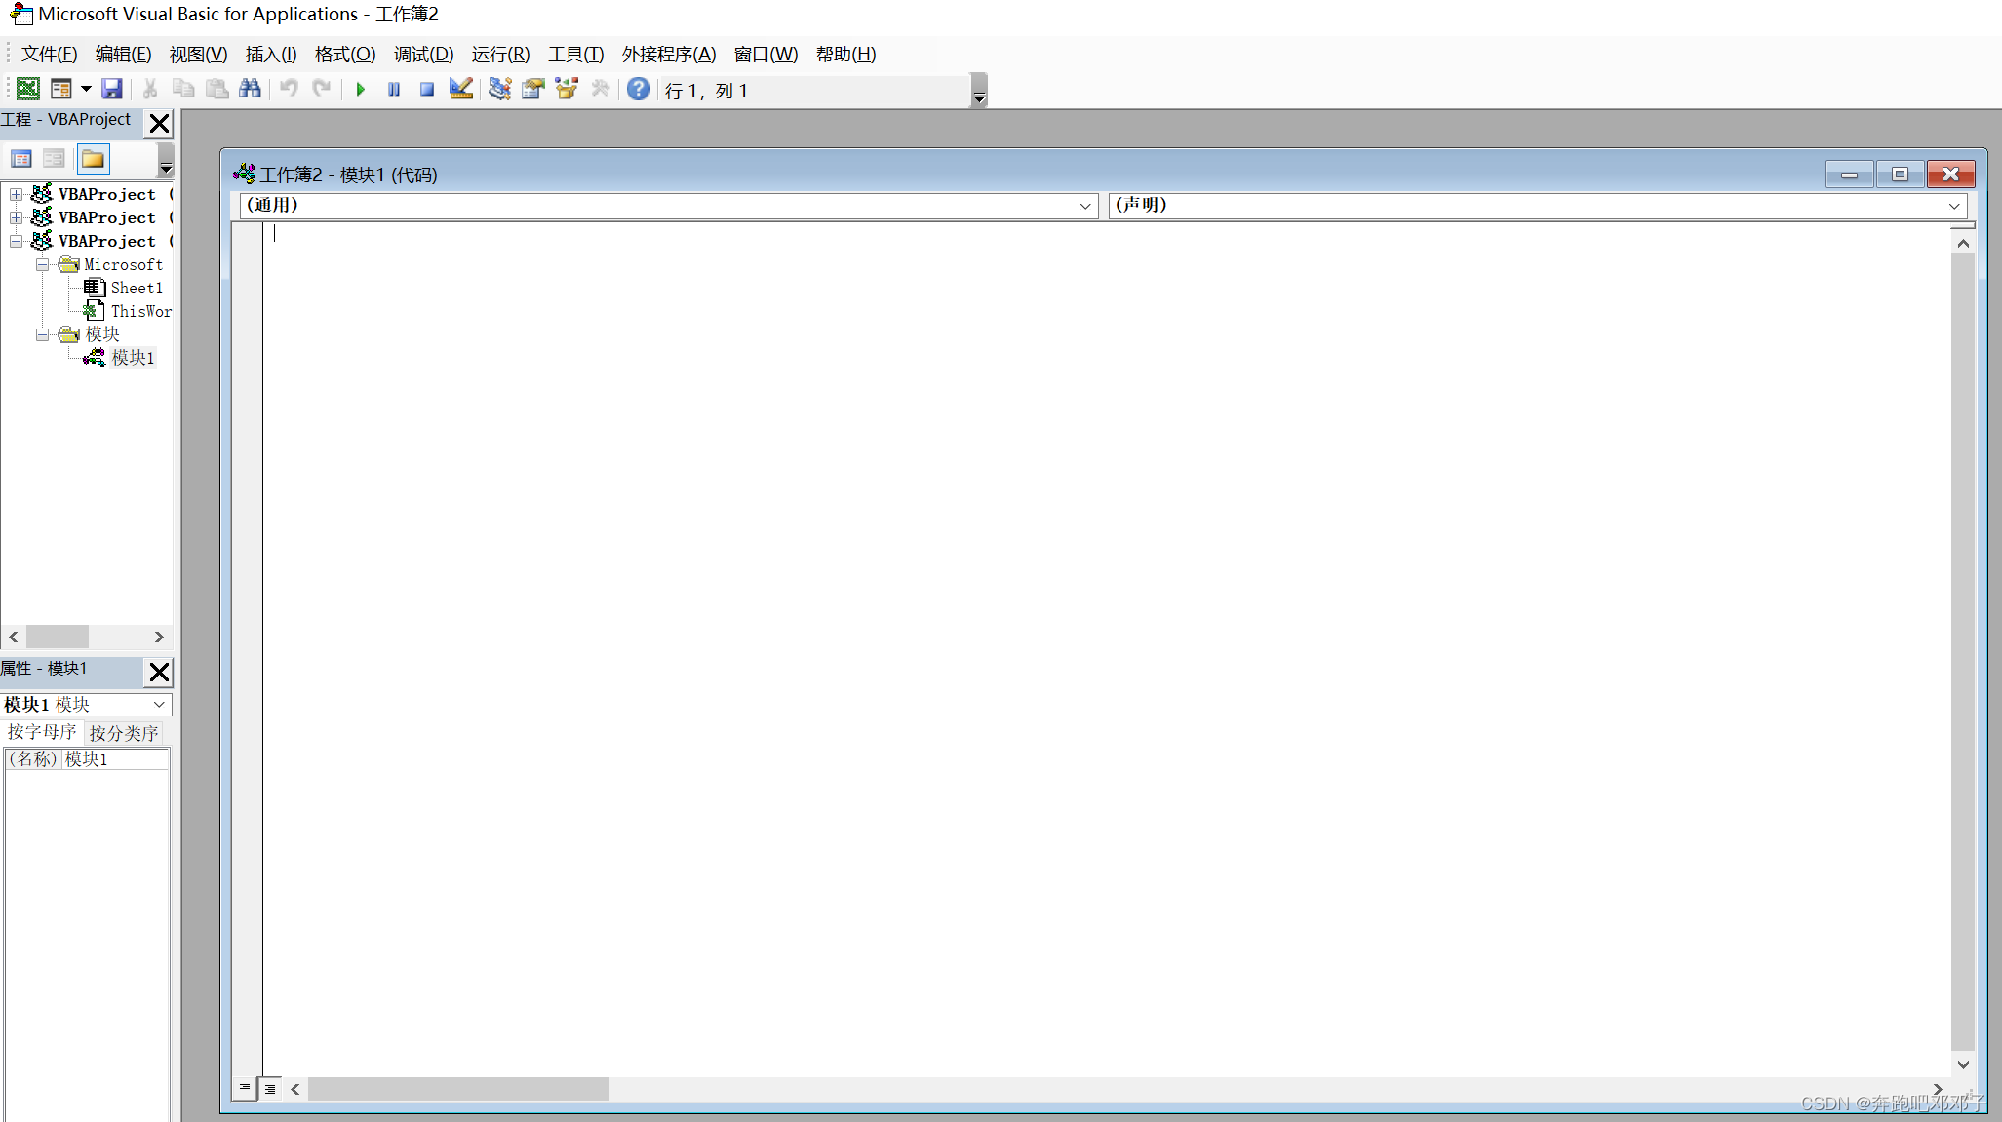
Task: Click the blue Reset (stop) square icon
Action: [x=427, y=89]
